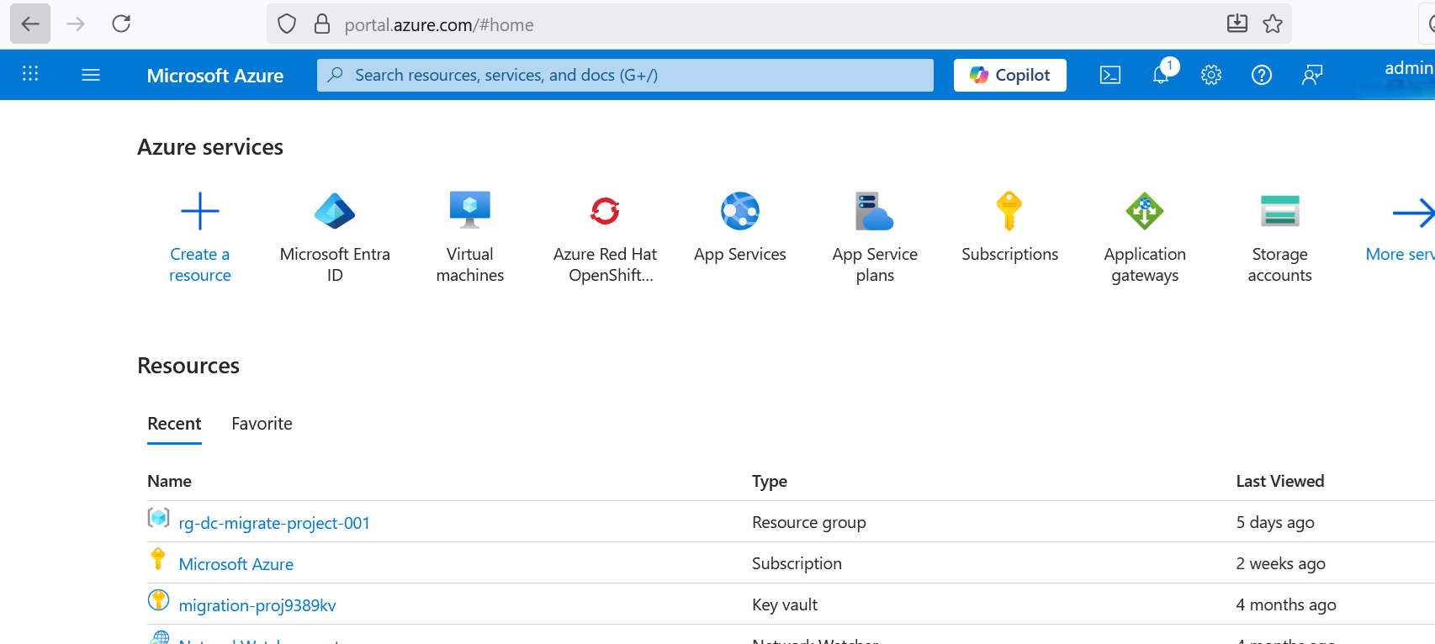Open the Virtual machines service icon
1435x644 pixels.
point(469,211)
